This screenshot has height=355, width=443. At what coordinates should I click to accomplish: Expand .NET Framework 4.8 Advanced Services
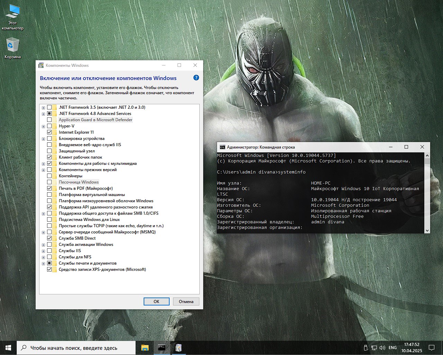[x=44, y=114]
